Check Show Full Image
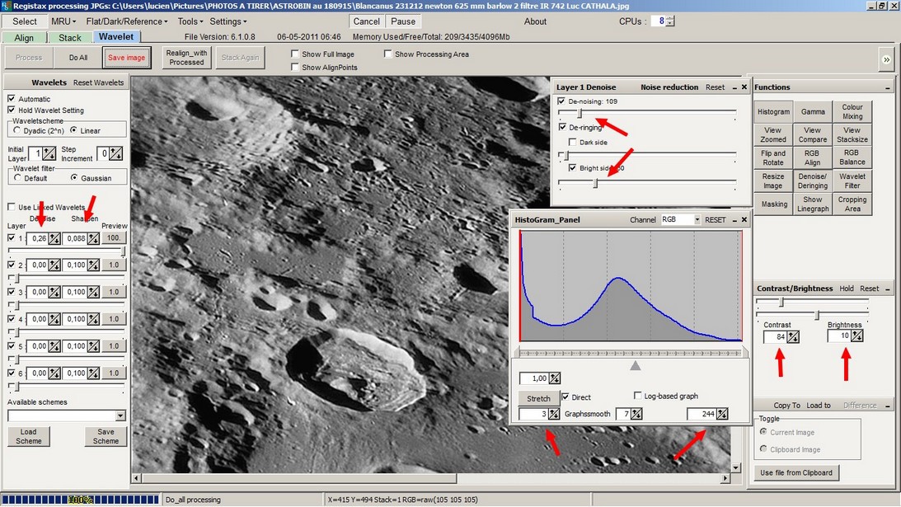 click(x=295, y=54)
